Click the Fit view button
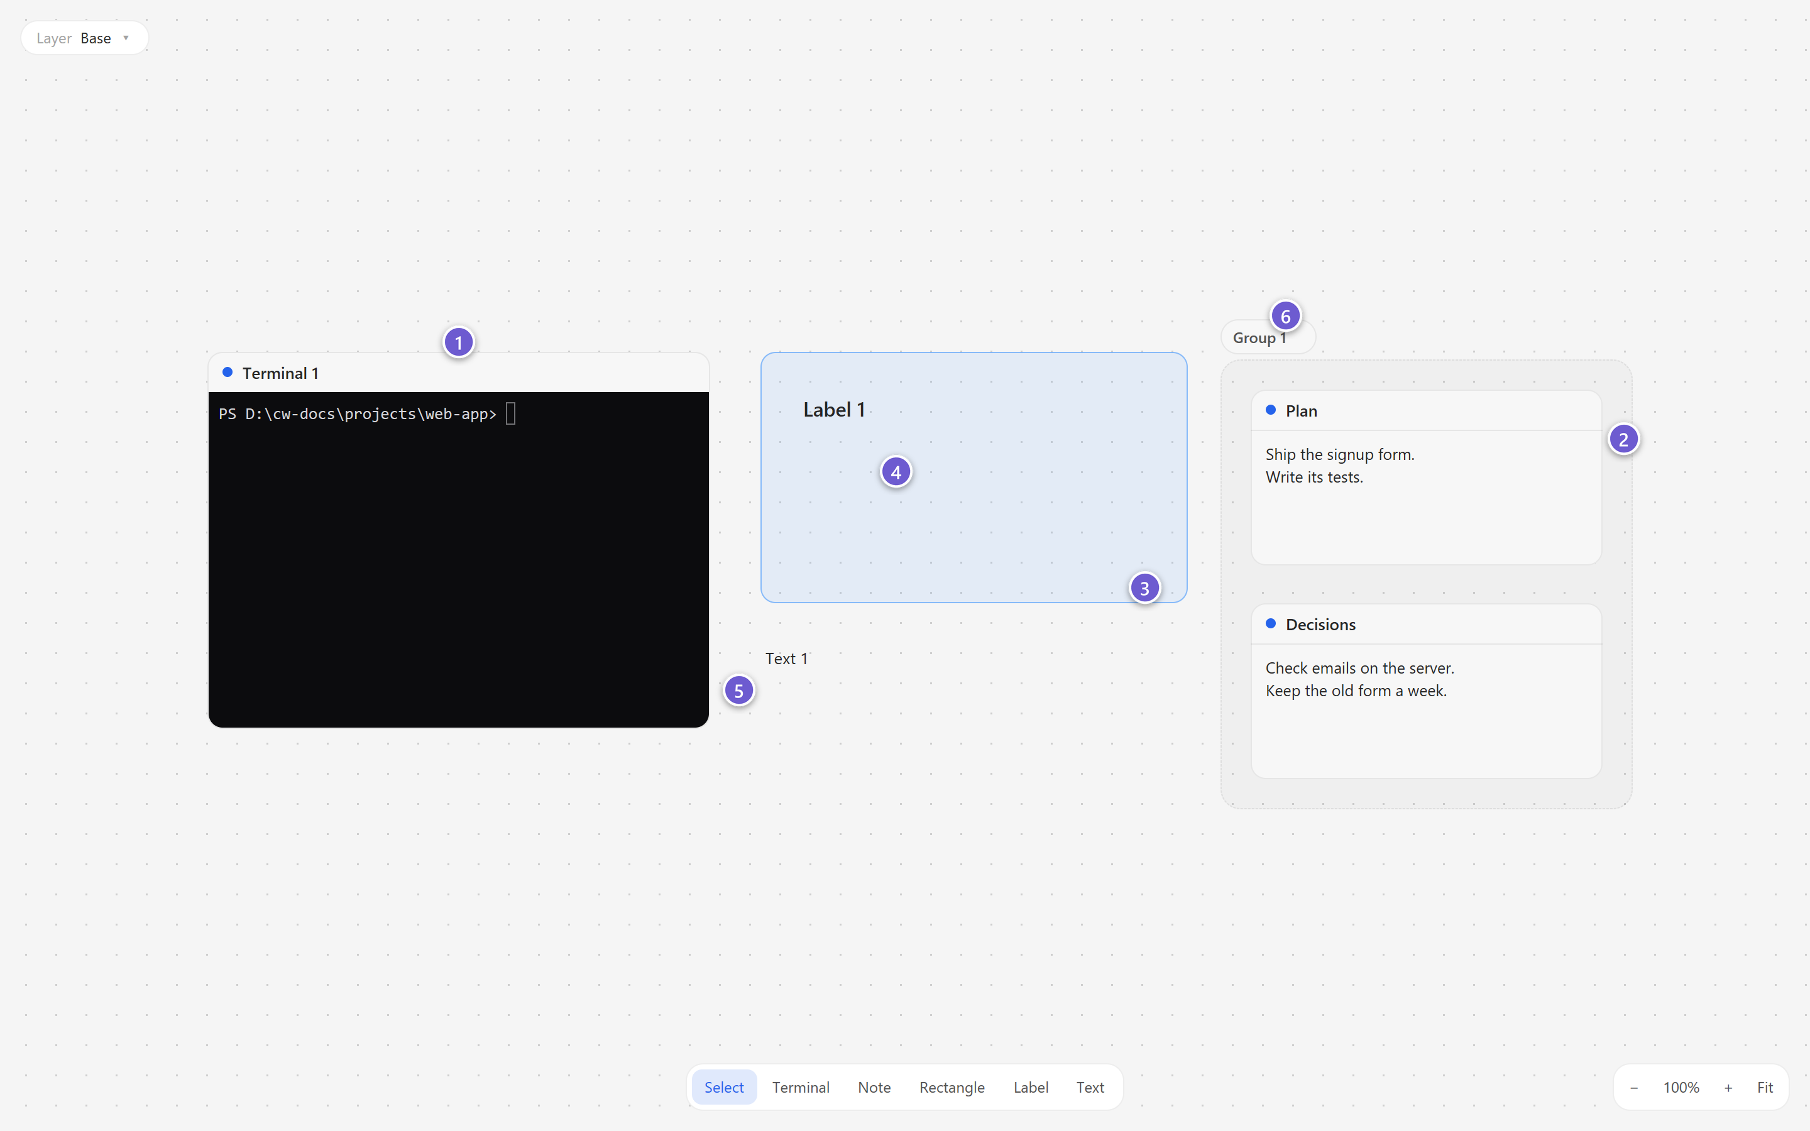The image size is (1810, 1131). [1765, 1088]
